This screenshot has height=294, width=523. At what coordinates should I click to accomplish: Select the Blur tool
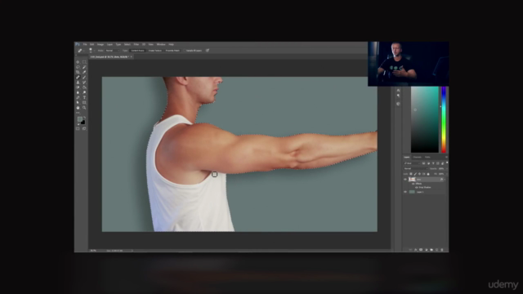(78, 92)
